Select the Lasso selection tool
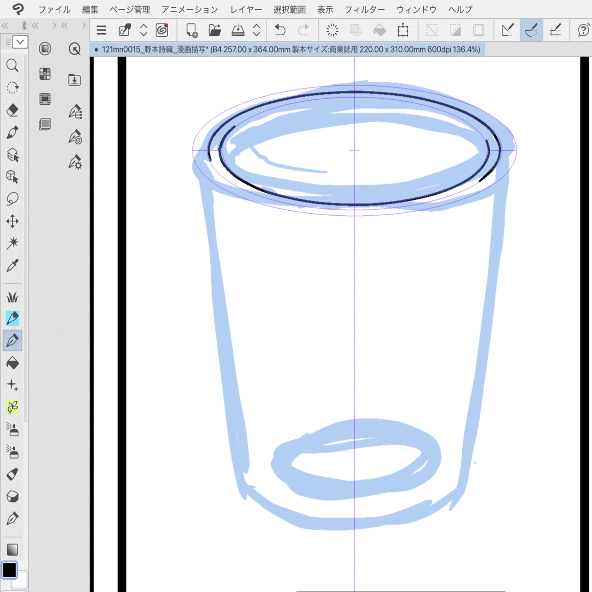 pos(12,198)
